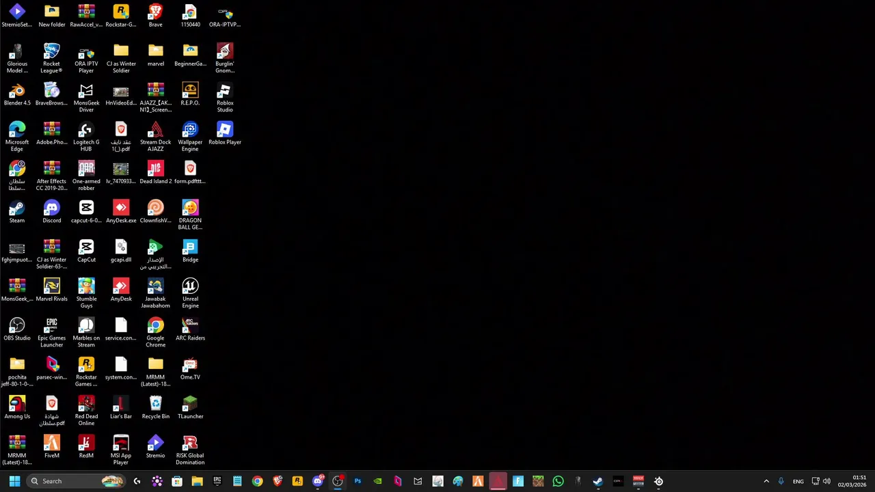
Task: Select the R.E.P.O. desktop icon
Action: (x=190, y=94)
